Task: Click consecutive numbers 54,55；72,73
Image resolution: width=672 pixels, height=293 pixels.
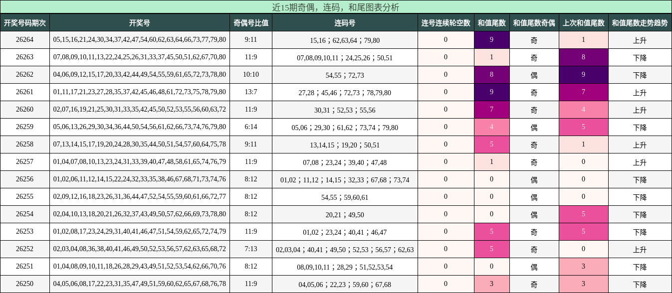Action: click(345, 75)
